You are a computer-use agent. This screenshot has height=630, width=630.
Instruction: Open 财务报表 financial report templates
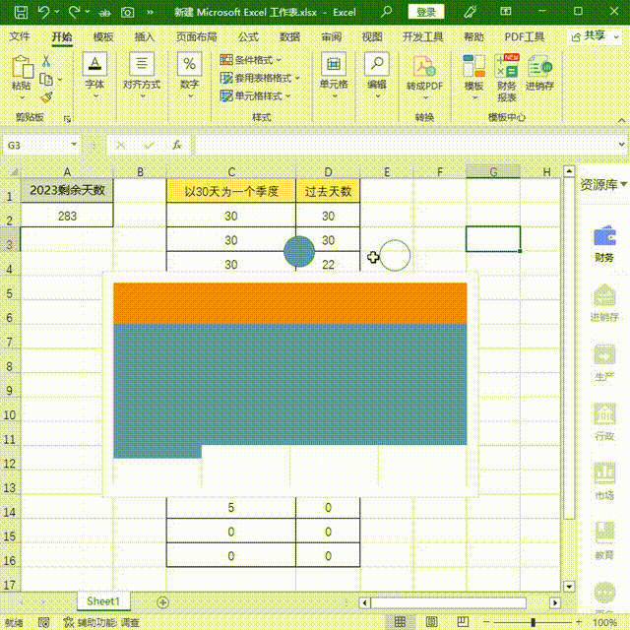coord(507,79)
